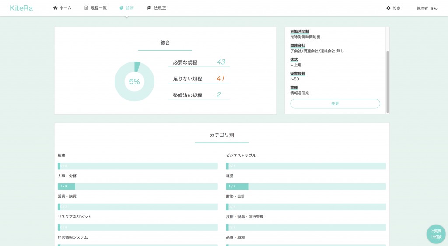Image resolution: width=448 pixels, height=246 pixels.
Task: Click the company info panel scrollbar
Action: click(x=388, y=82)
